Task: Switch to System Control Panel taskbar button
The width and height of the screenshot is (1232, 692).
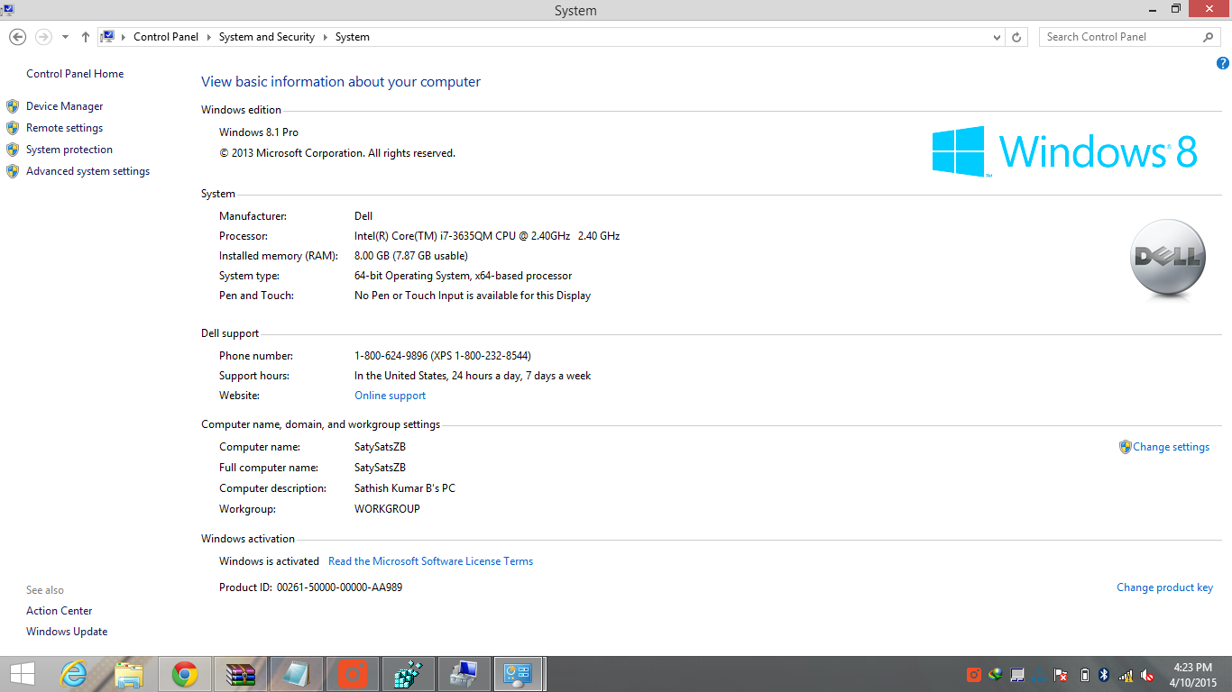Action: point(519,674)
